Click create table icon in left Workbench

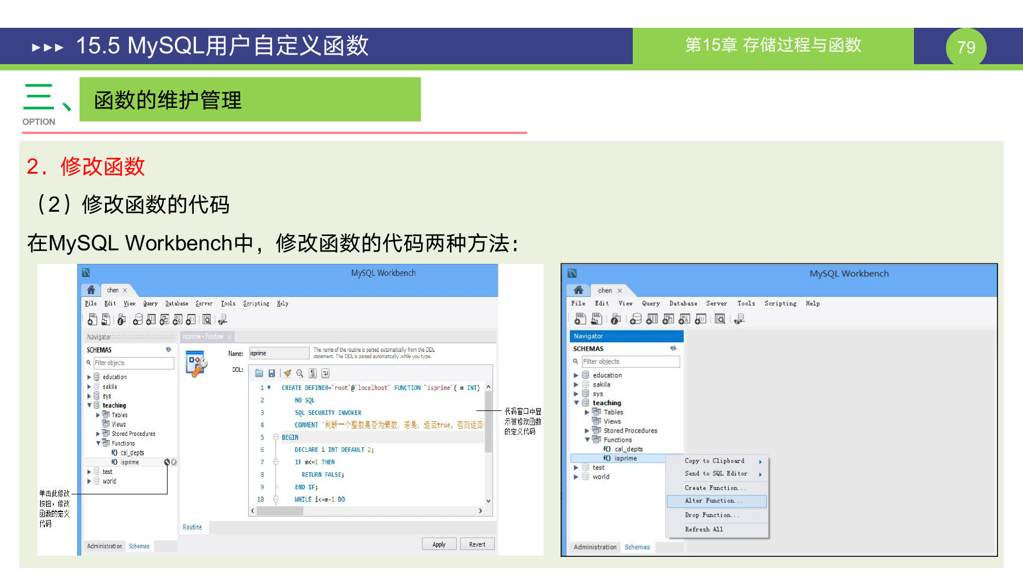[151, 320]
